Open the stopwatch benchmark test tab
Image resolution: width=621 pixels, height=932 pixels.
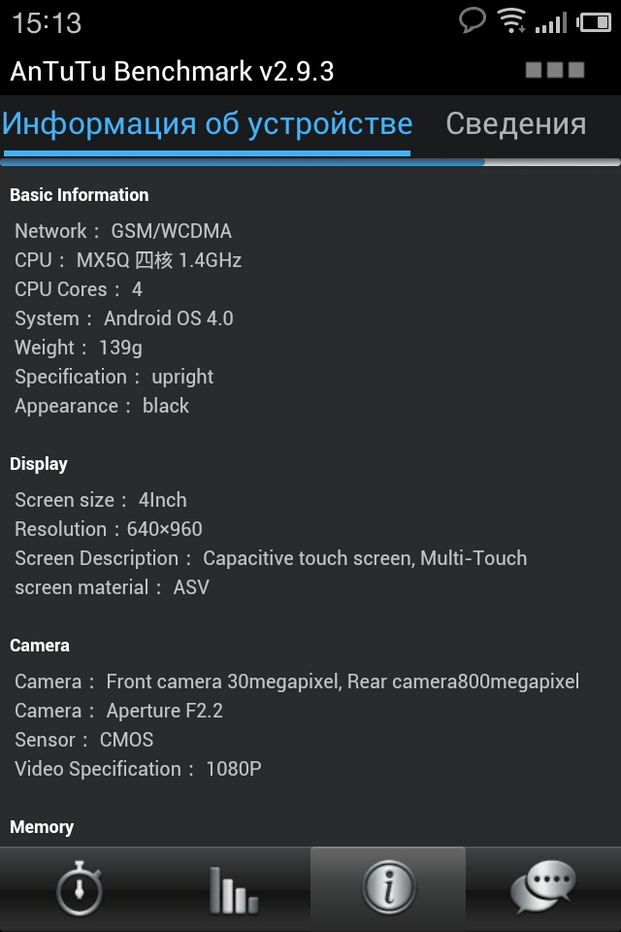coord(79,889)
